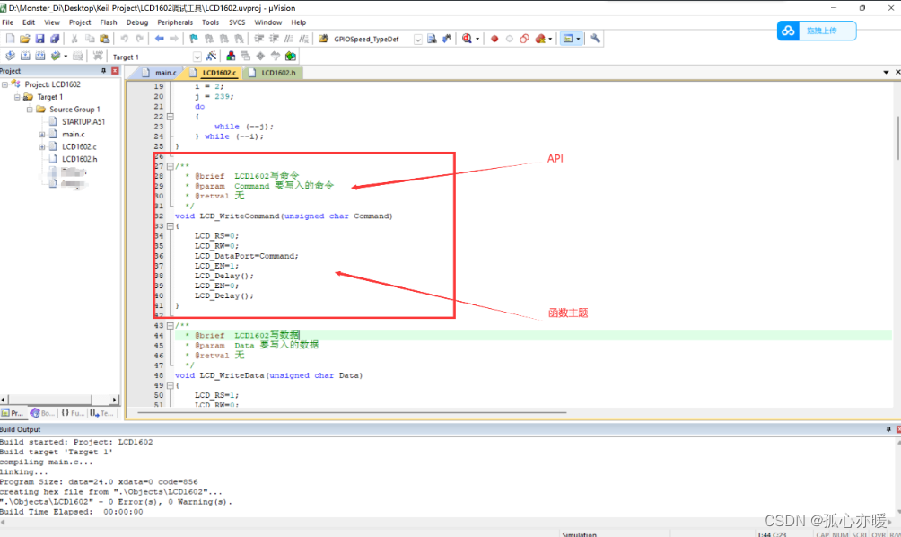Open the File menu
901x537 pixels.
pos(7,22)
